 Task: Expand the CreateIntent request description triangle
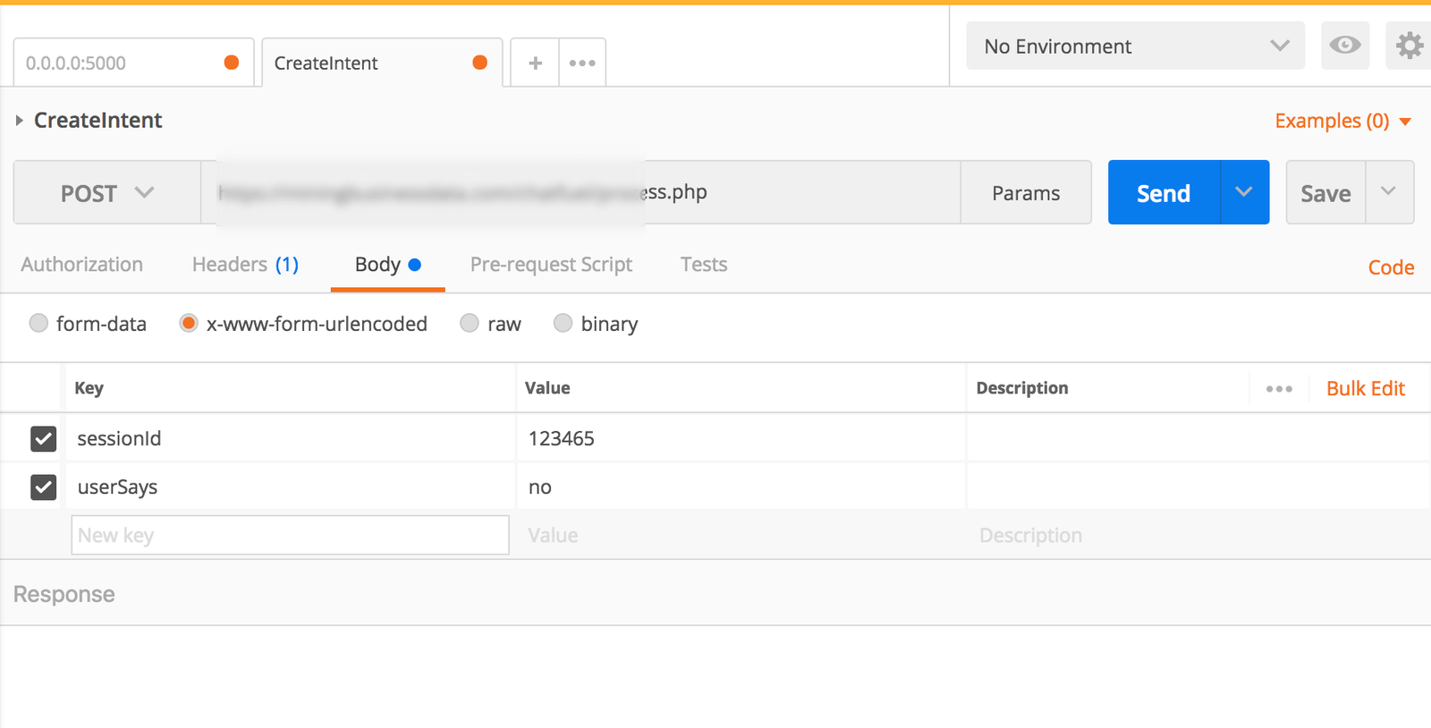(x=19, y=120)
